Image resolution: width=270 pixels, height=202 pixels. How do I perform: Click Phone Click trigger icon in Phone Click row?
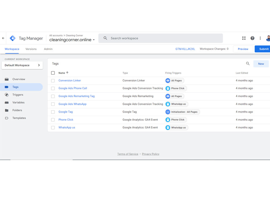(x=168, y=120)
